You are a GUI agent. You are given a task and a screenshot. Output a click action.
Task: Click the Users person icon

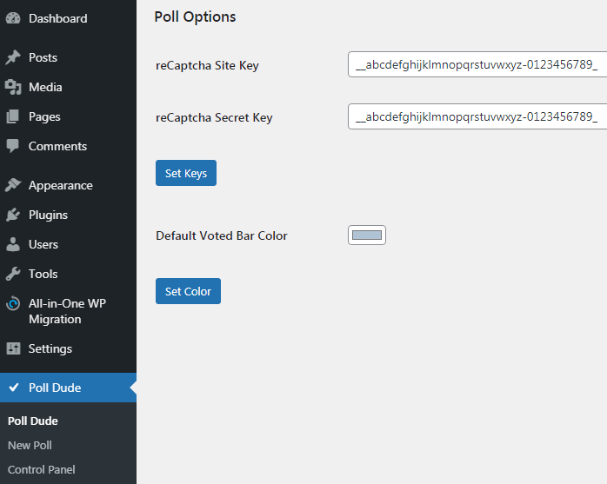(13, 244)
